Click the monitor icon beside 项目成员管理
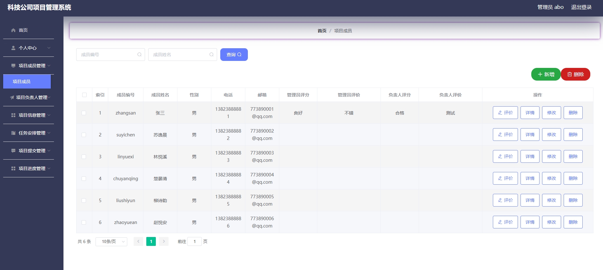This screenshot has width=603, height=270. pos(13,66)
